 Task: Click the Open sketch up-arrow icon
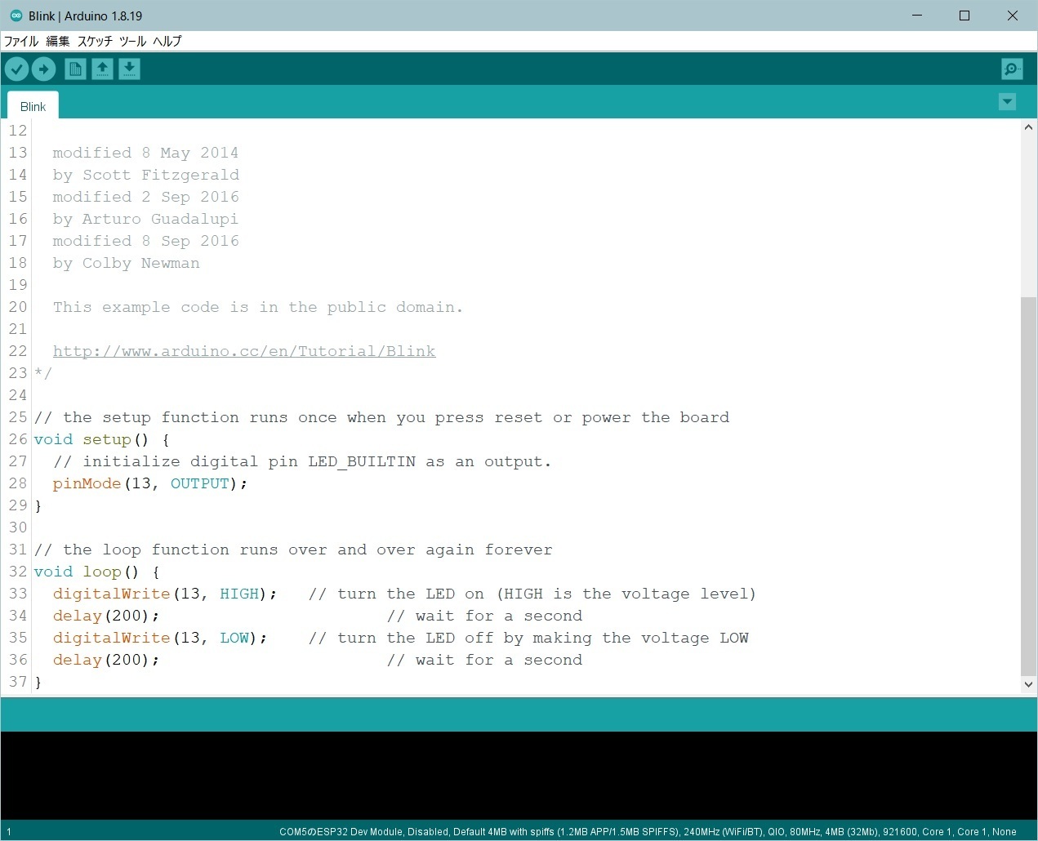pos(102,69)
